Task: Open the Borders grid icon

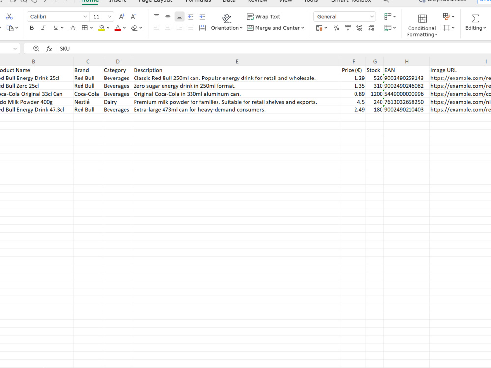Action: (x=85, y=28)
